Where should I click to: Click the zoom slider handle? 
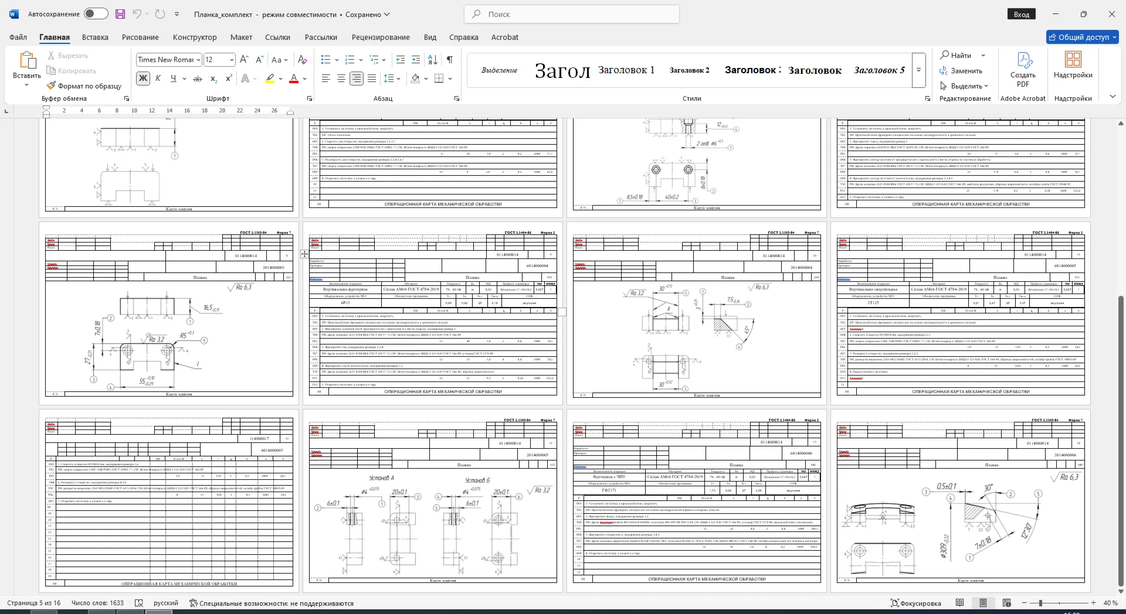coord(1040,603)
